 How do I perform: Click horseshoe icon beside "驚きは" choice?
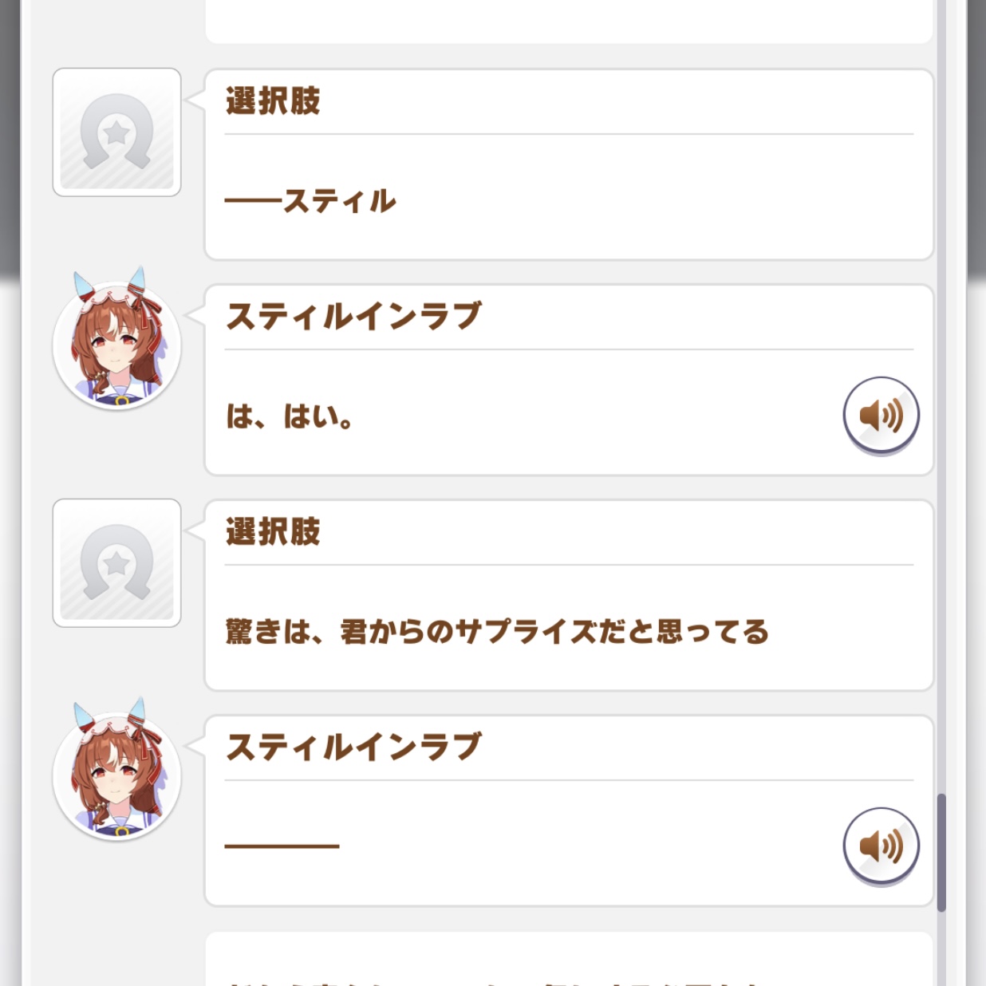[116, 563]
